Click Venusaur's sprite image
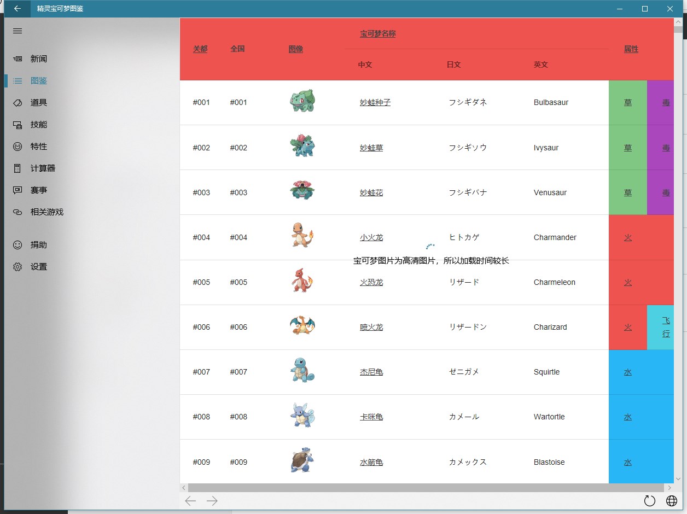 click(302, 191)
